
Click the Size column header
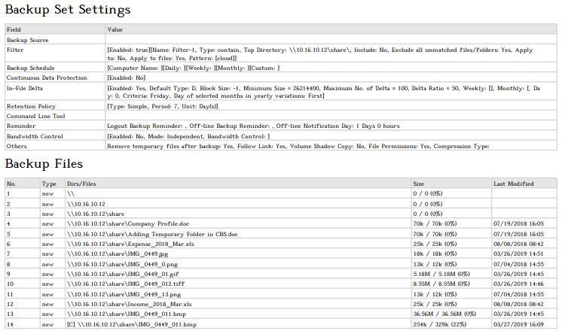pos(418,184)
